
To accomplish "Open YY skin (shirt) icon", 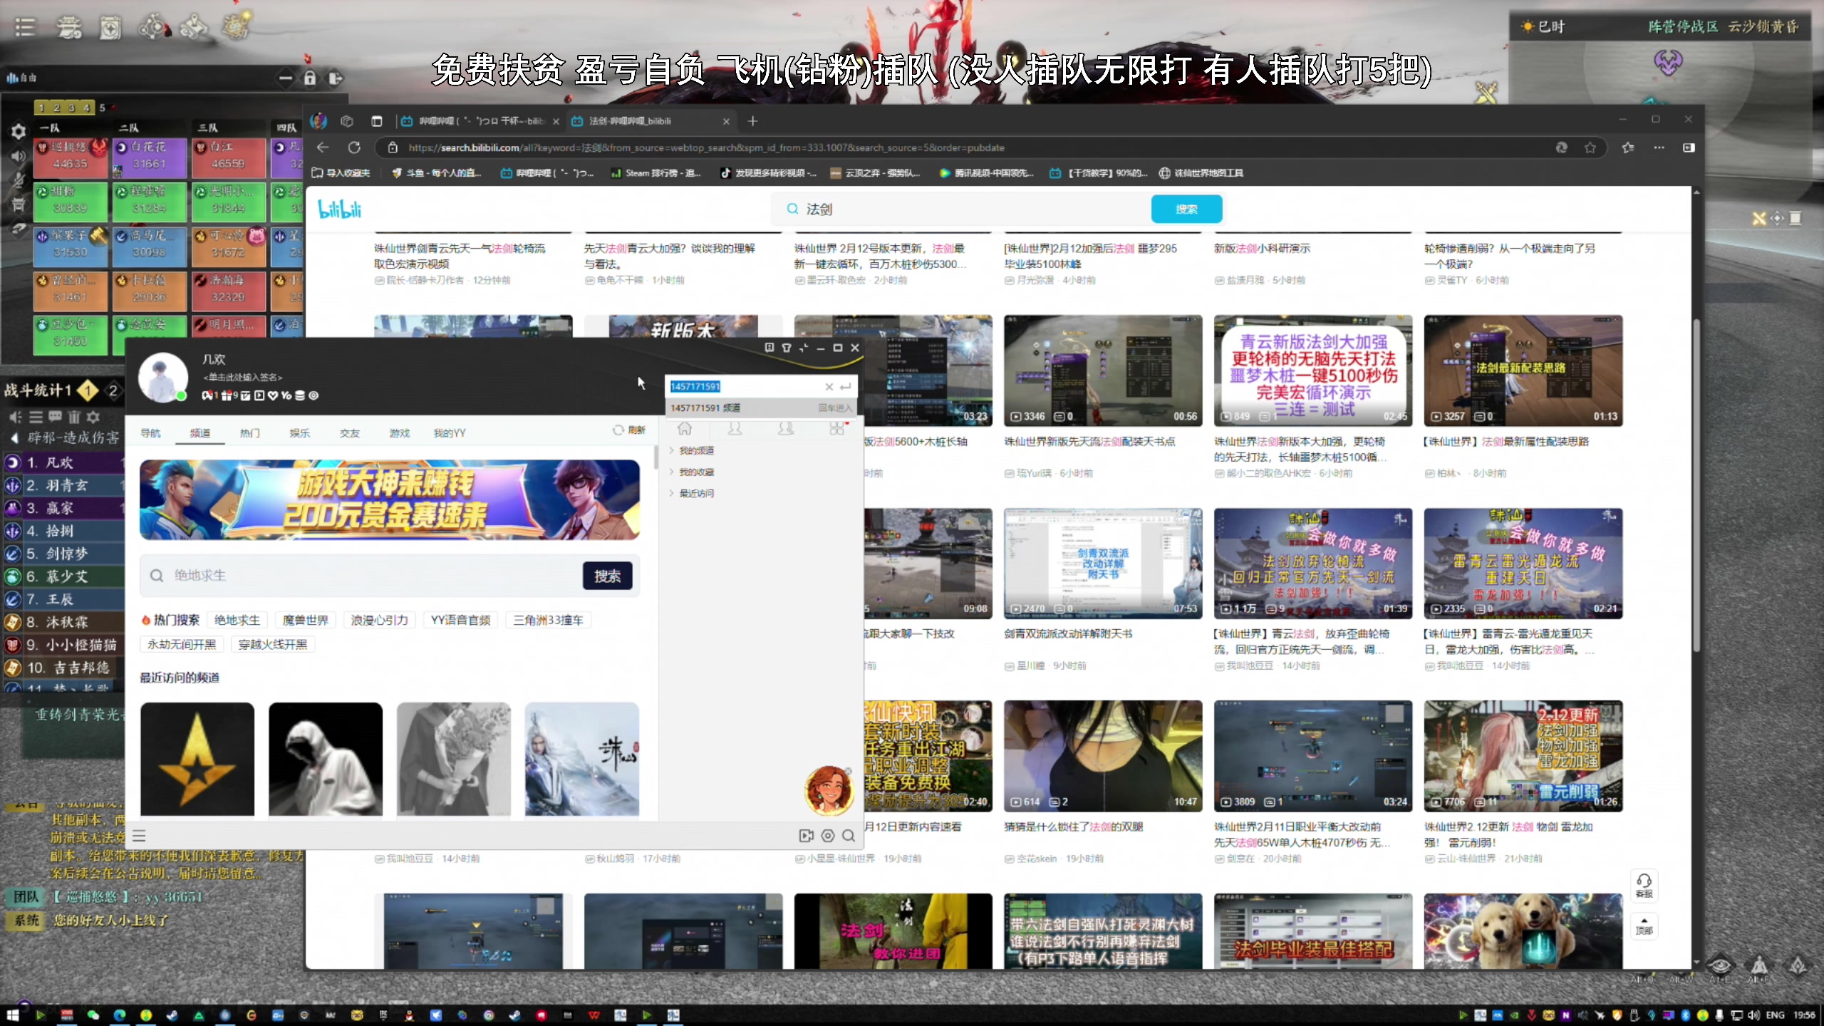I will coord(786,348).
